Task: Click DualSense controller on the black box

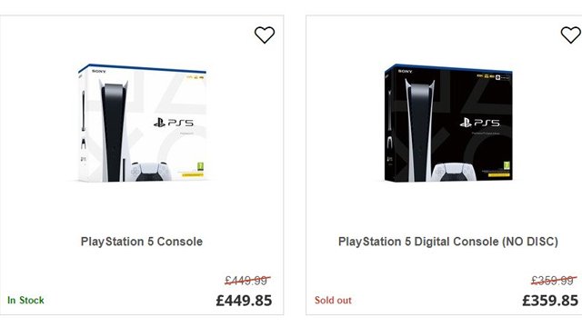Action: (455, 172)
